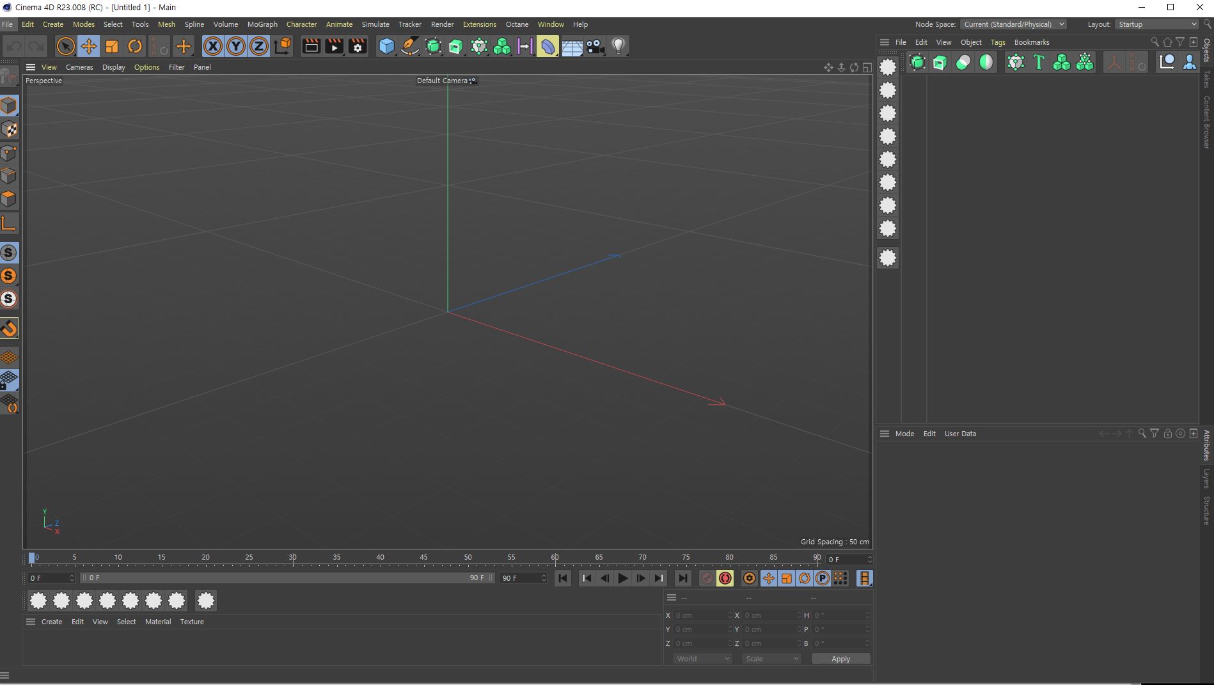
Task: Toggle X axis lock
Action: (x=213, y=46)
